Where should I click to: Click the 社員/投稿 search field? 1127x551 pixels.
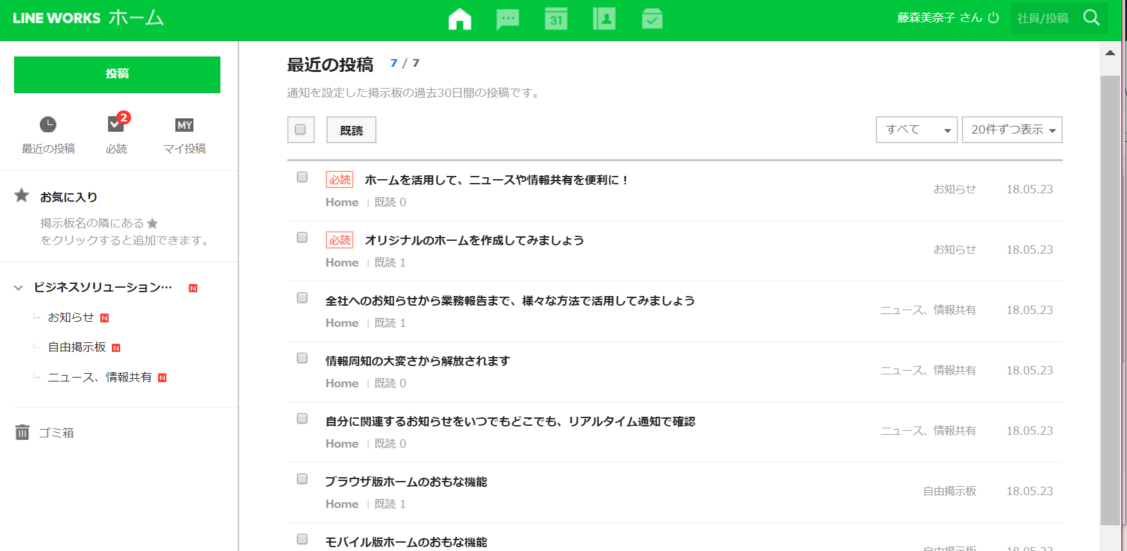point(1044,18)
